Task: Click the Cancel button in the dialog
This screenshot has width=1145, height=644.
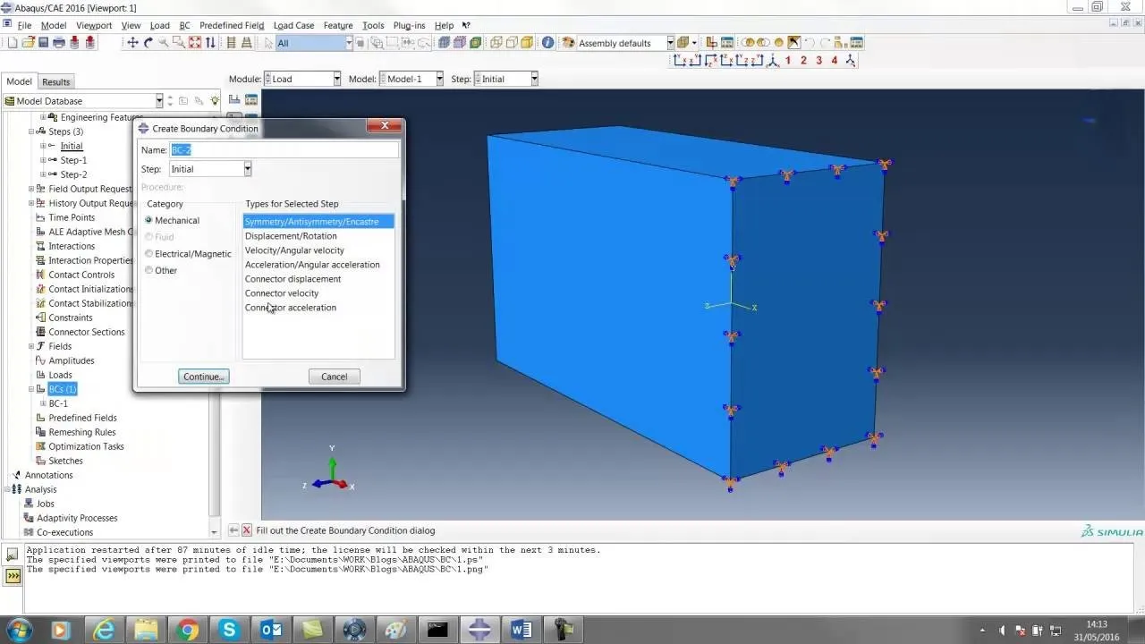Action: point(334,377)
